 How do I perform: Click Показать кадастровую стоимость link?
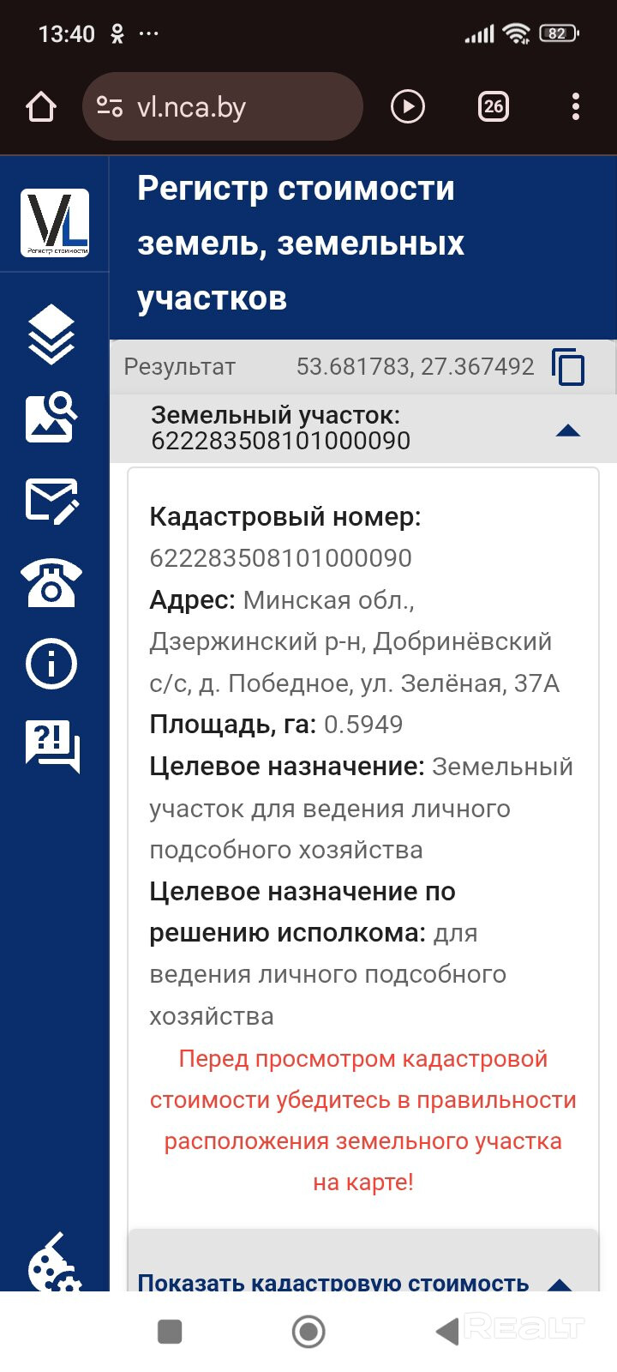coord(332,1282)
